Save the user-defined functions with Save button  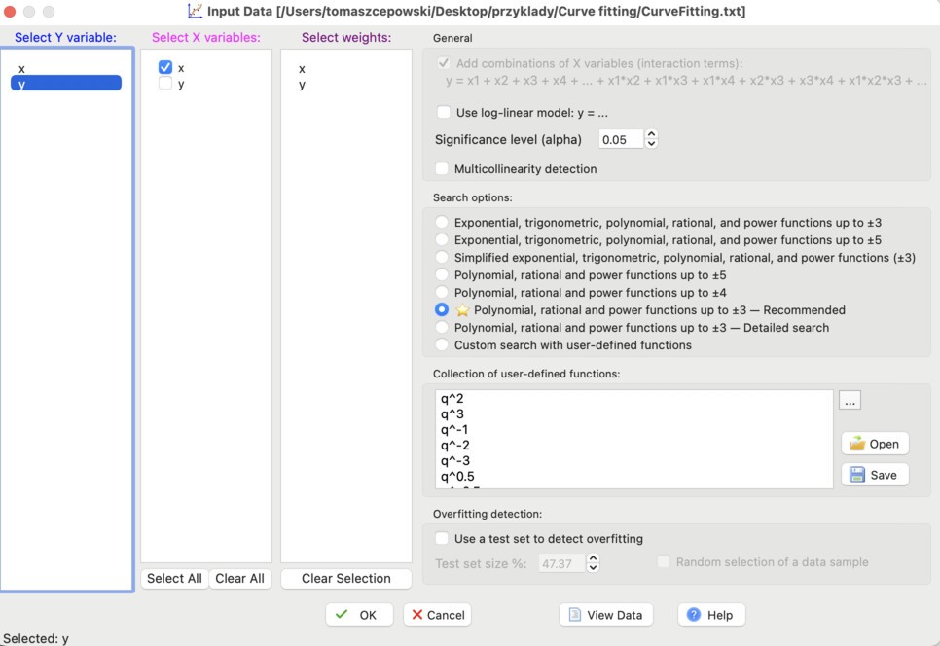(x=874, y=475)
